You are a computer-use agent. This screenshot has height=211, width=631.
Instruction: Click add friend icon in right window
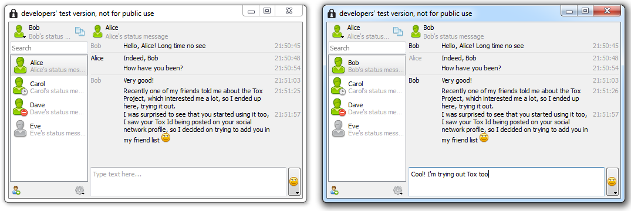pyautogui.click(x=335, y=190)
